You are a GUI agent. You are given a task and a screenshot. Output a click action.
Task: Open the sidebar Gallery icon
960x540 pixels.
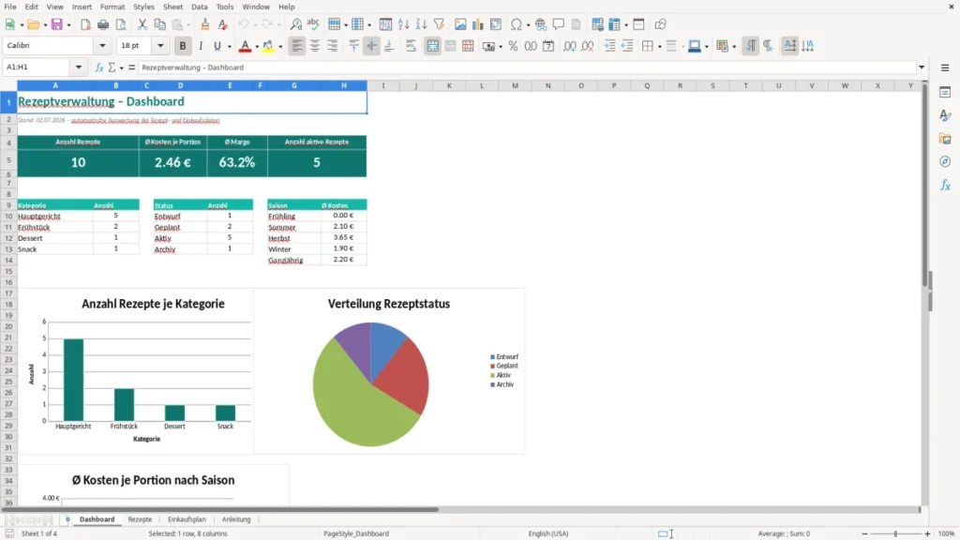945,139
